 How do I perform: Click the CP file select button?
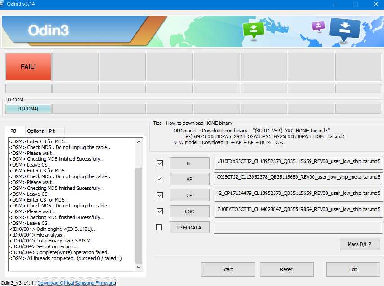pyautogui.click(x=190, y=195)
